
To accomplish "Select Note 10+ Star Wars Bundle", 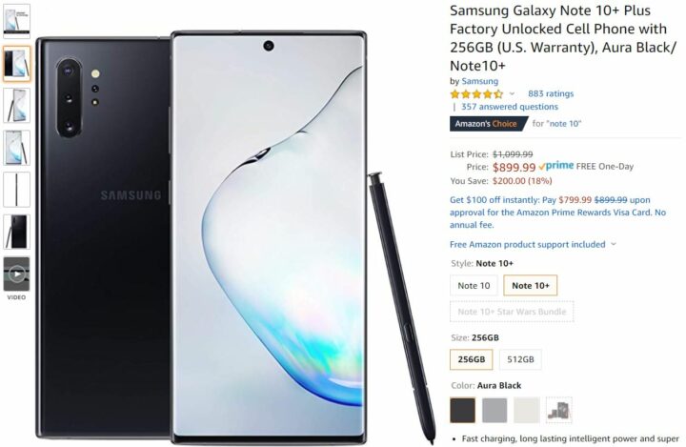I will point(512,312).
